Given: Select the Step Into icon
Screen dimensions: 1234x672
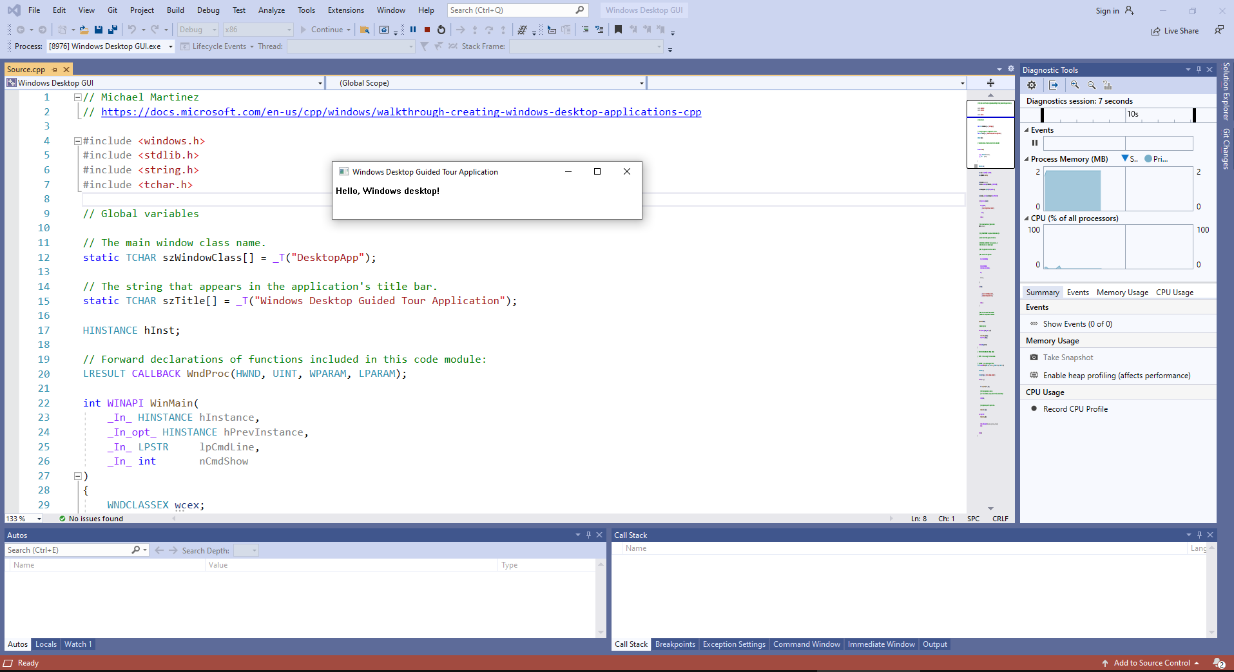Looking at the screenshot, I should pos(475,30).
